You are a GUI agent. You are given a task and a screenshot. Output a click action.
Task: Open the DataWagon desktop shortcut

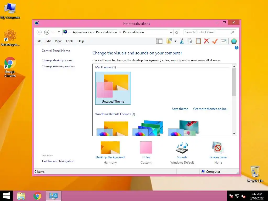[10, 38]
